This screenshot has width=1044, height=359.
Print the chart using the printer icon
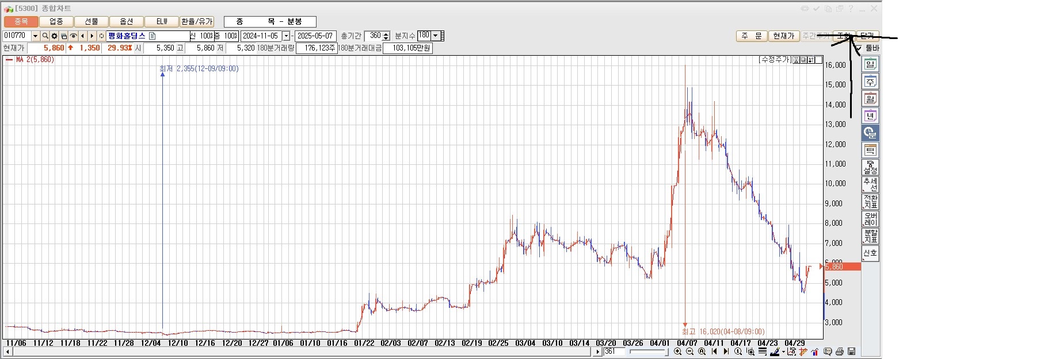(x=840, y=352)
